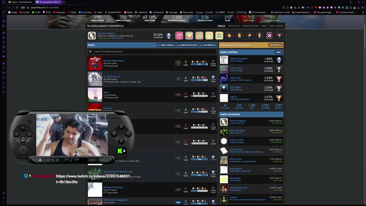Click the Spider-Man 2 completion progress bar
Screen dimensions: 366x206
tap(199, 64)
